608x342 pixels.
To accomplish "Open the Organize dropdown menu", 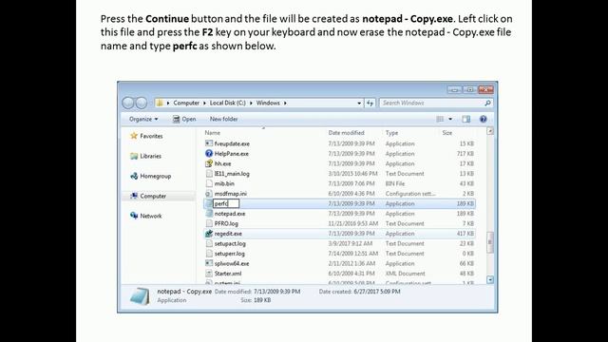I will click(143, 119).
